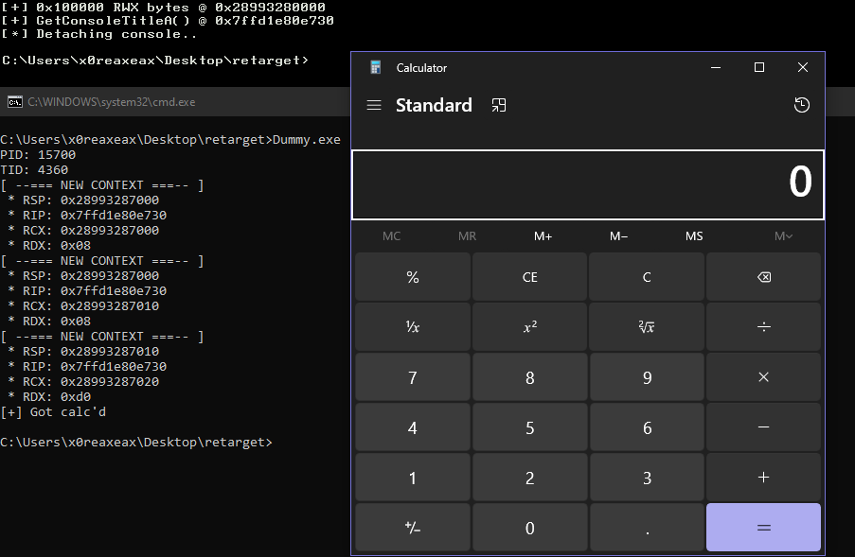
Task: Click the M− memory subtract button
Action: click(619, 236)
